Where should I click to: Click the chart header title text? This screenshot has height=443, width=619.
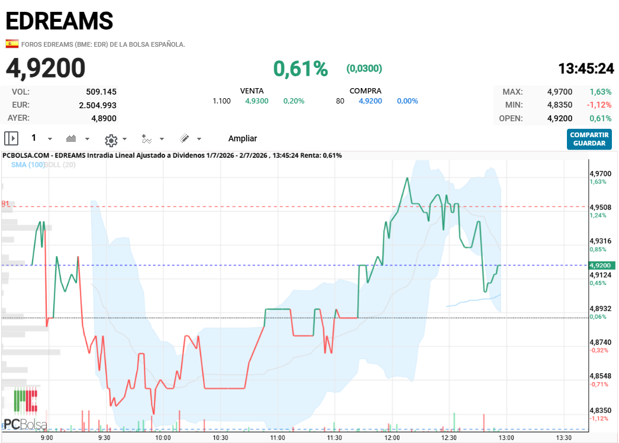click(x=172, y=156)
